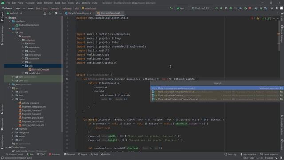The width and height of the screenshot is (284, 160).
Task: Open the Refactor menu
Action: pyautogui.click(x=48, y=3)
